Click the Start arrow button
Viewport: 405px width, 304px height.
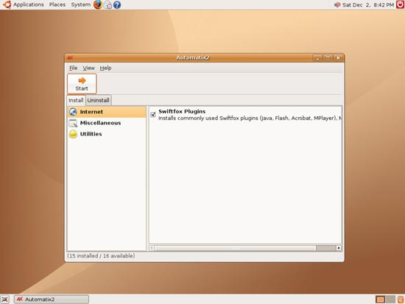coord(82,84)
